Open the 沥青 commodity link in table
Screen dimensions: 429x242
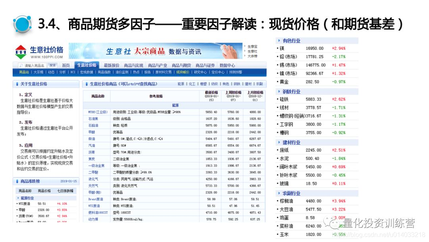[x=91, y=152]
